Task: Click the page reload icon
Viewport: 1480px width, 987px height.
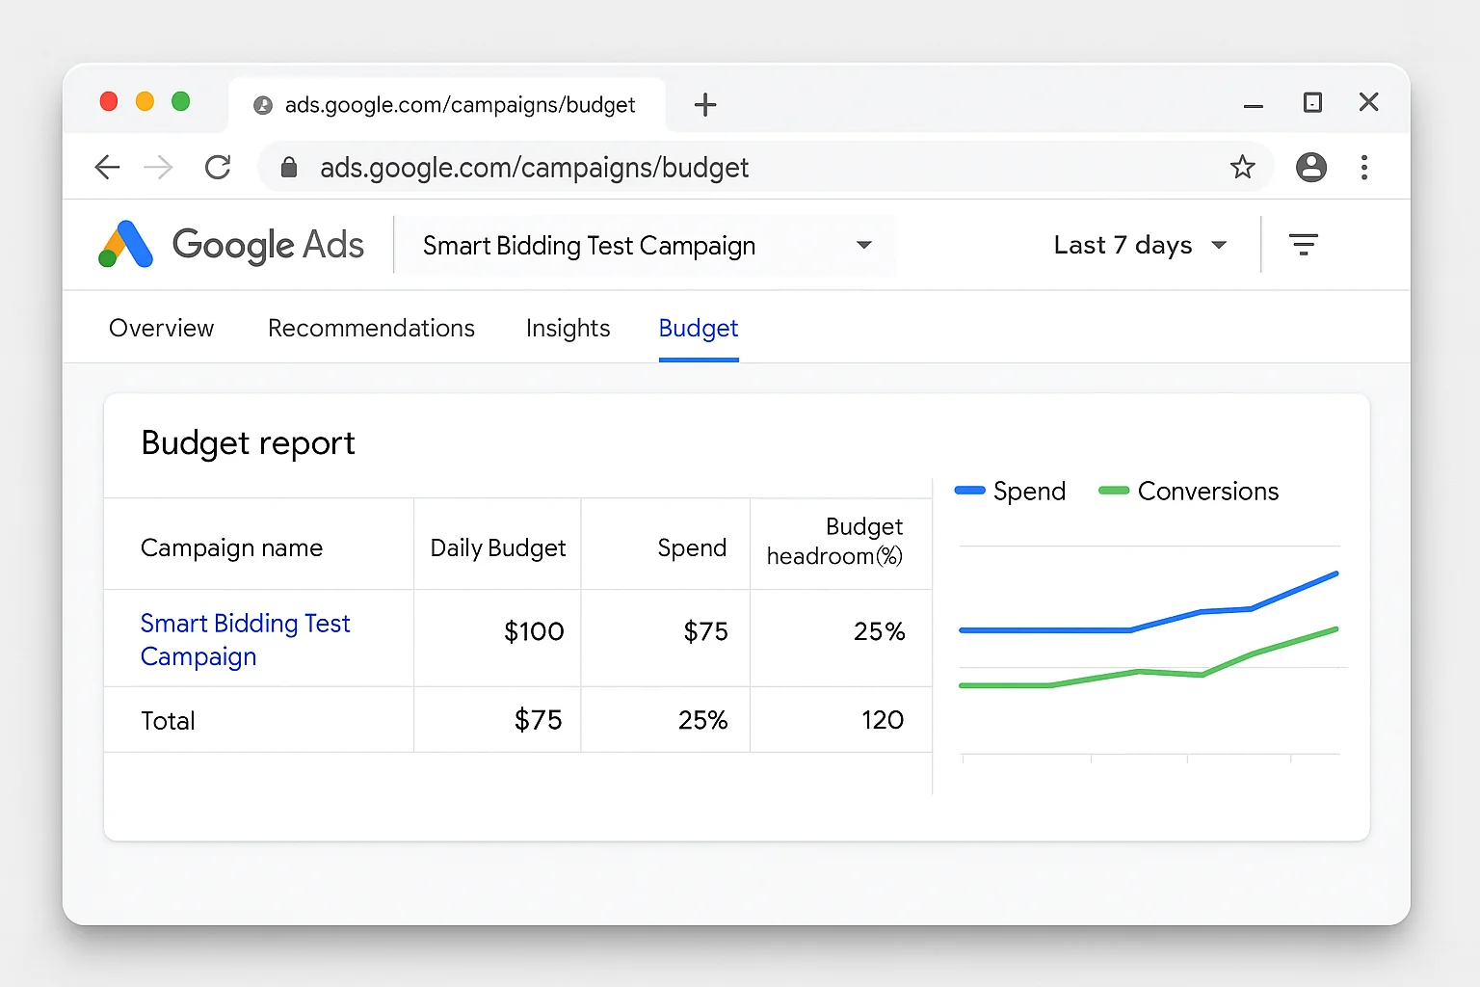Action: pyautogui.click(x=218, y=167)
